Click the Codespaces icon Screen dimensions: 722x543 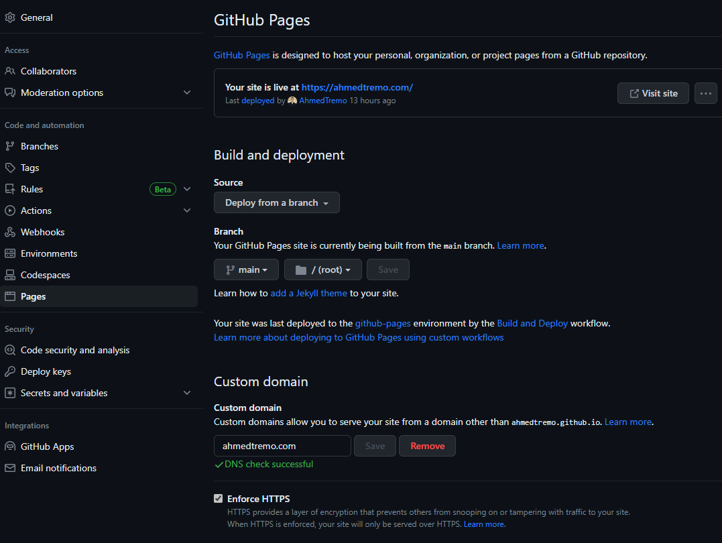9,275
